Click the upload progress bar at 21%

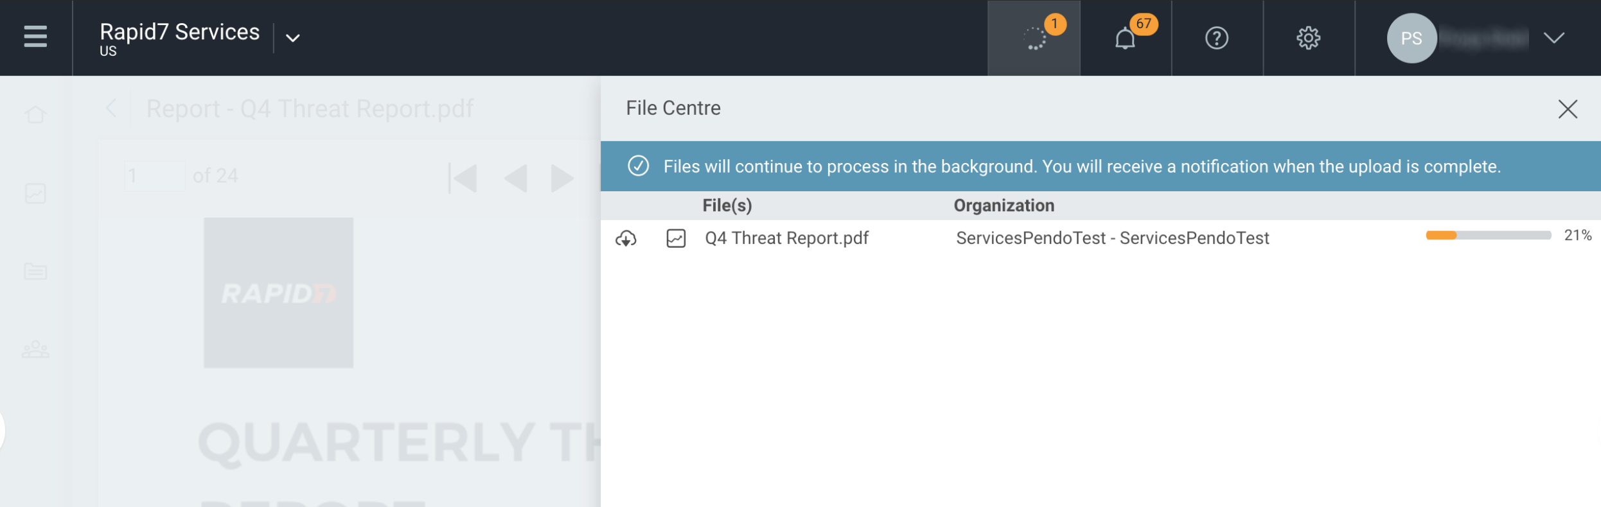click(1488, 236)
